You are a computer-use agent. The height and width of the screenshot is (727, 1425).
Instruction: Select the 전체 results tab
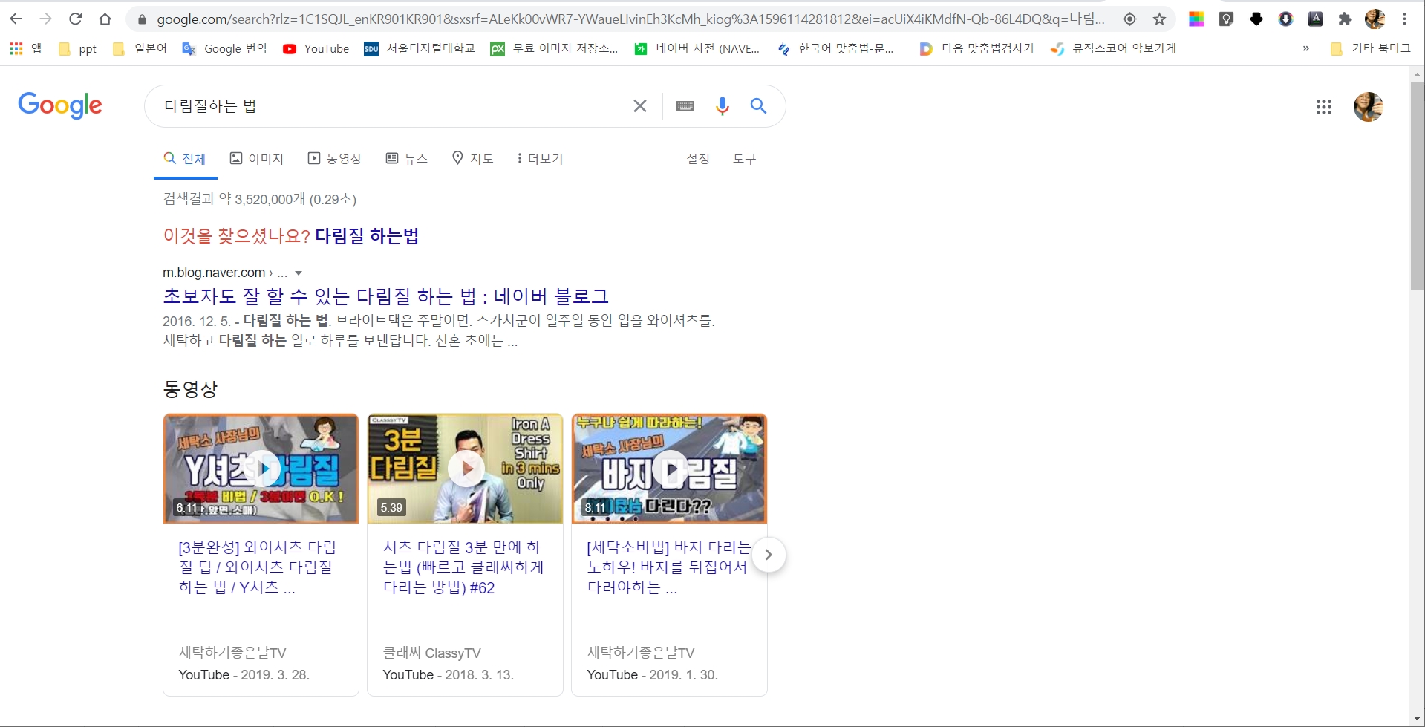[185, 159]
